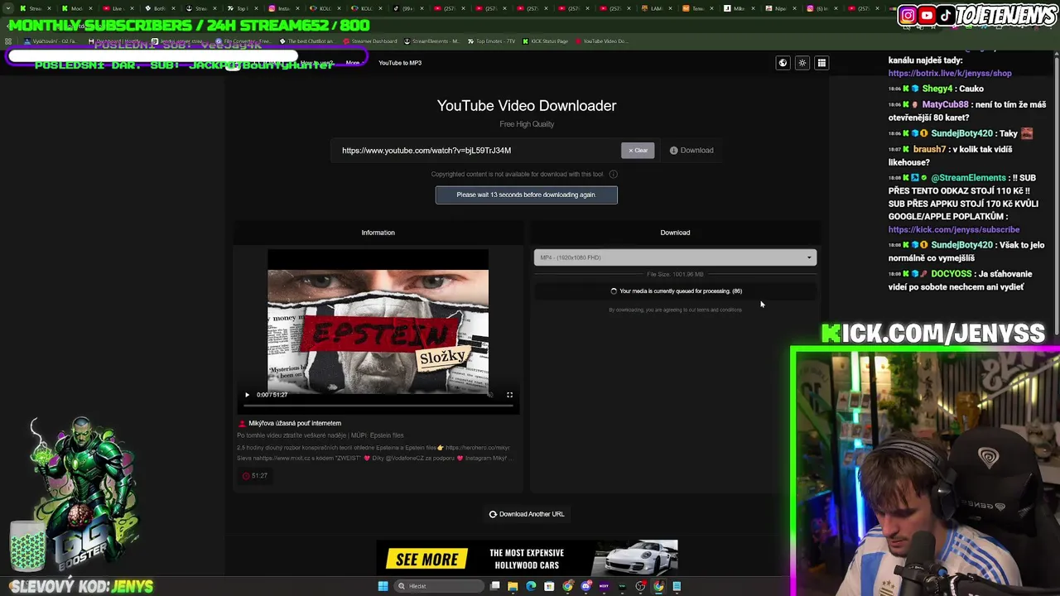Open the apps grid icon in page header
The height and width of the screenshot is (596, 1060).
(821, 63)
